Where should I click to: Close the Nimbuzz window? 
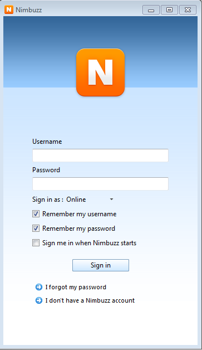[188, 10]
